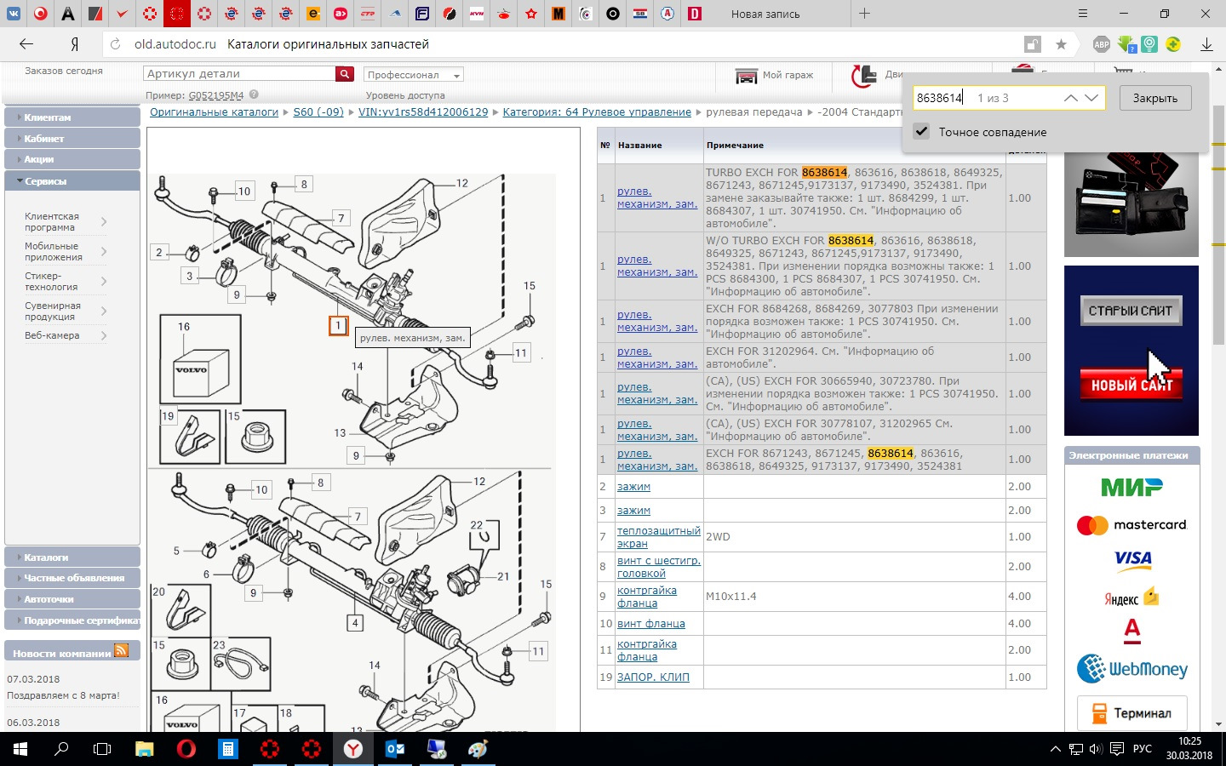
Task: Expand 'Автоточки' sidebar section
Action: [72, 599]
